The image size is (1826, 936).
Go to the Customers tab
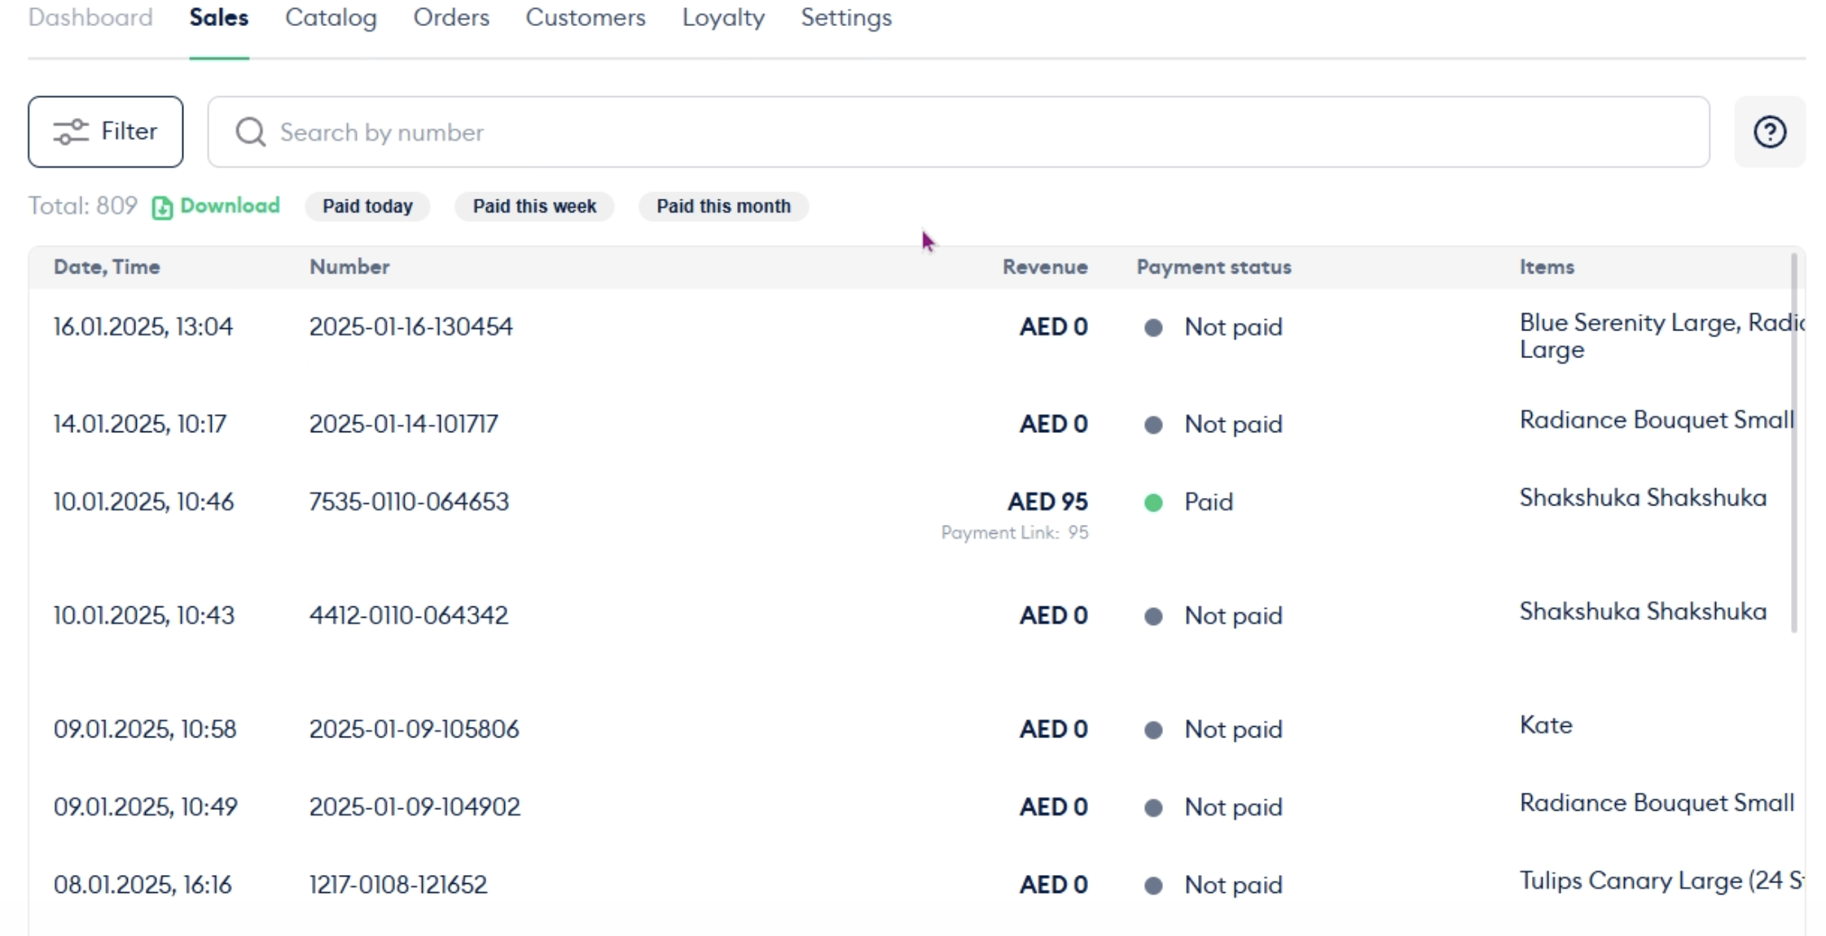point(585,18)
